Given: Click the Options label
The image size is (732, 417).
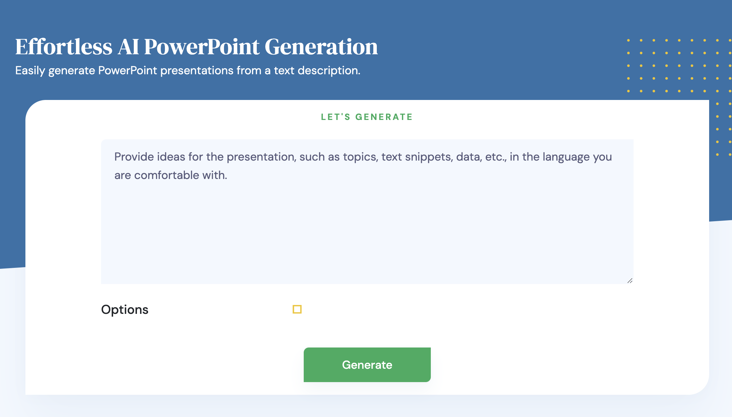Looking at the screenshot, I should pyautogui.click(x=125, y=309).
